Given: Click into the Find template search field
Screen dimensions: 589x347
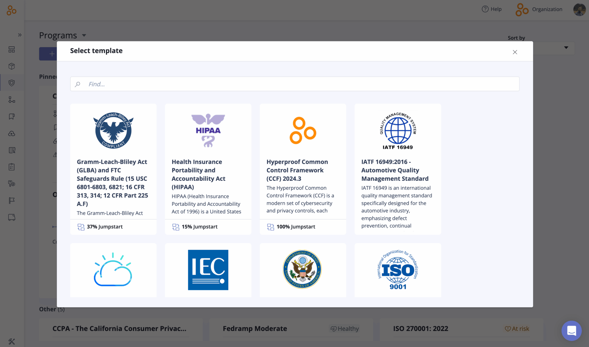Looking at the screenshot, I should [x=294, y=84].
